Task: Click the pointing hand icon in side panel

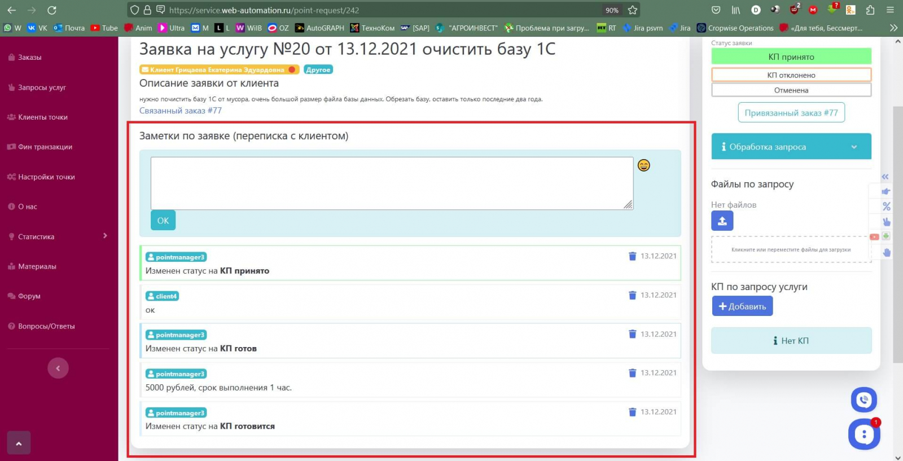Action: pos(886,191)
